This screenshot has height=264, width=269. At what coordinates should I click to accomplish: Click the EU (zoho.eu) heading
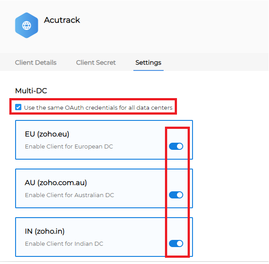pos(47,134)
